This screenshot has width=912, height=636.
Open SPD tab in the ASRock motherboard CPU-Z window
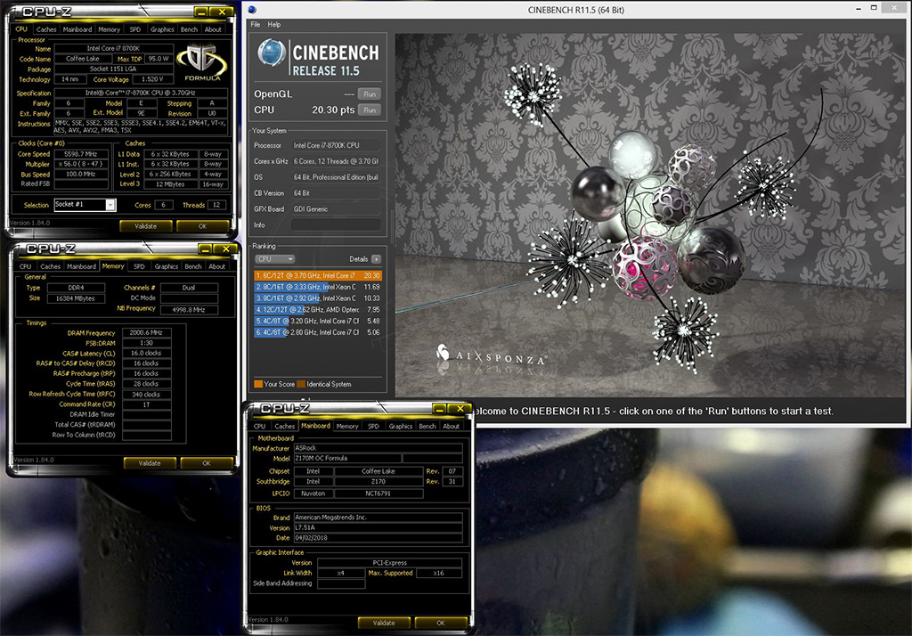point(373,427)
